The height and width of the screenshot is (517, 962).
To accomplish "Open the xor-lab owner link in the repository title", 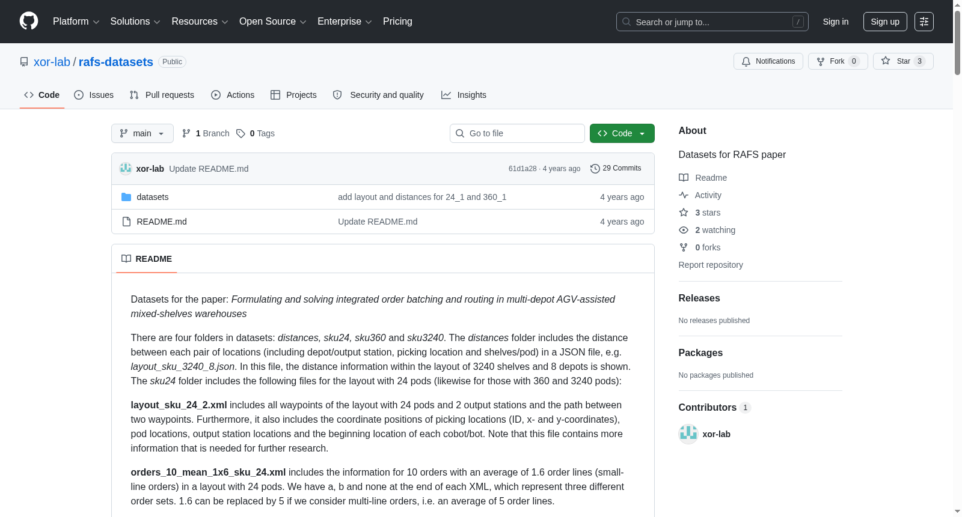I will tap(52, 62).
